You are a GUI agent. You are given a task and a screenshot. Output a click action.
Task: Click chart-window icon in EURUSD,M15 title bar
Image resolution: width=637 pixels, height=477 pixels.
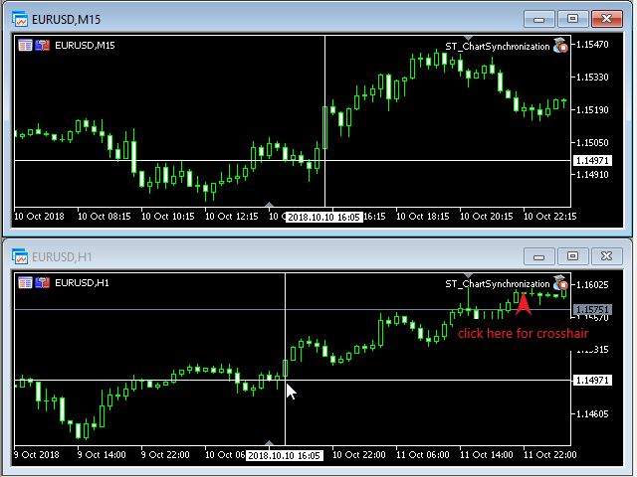coord(20,19)
